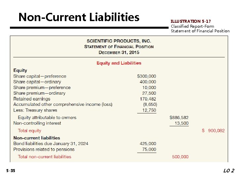The image size is (238, 178).
Task: Click the "Less: Treasury shares" line item
Action: point(35,110)
